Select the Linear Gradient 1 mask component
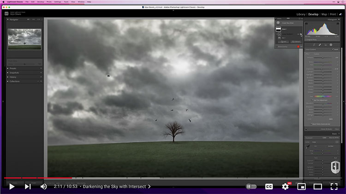Viewport: 346px width, 194px height. (287, 34)
